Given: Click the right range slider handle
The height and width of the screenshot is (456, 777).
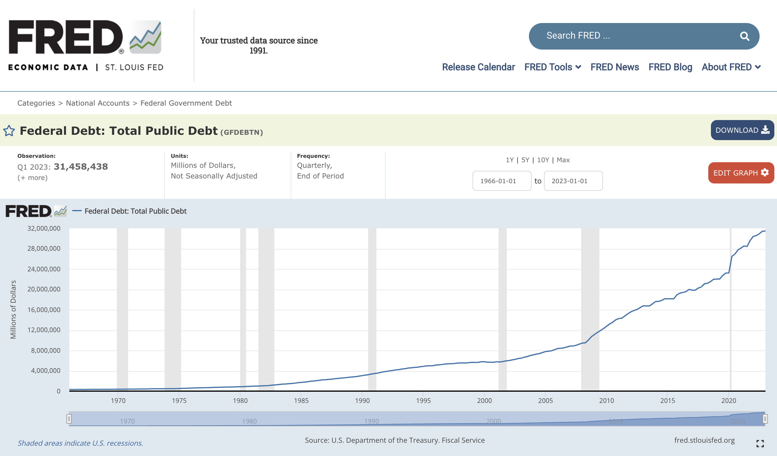Looking at the screenshot, I should [x=765, y=419].
